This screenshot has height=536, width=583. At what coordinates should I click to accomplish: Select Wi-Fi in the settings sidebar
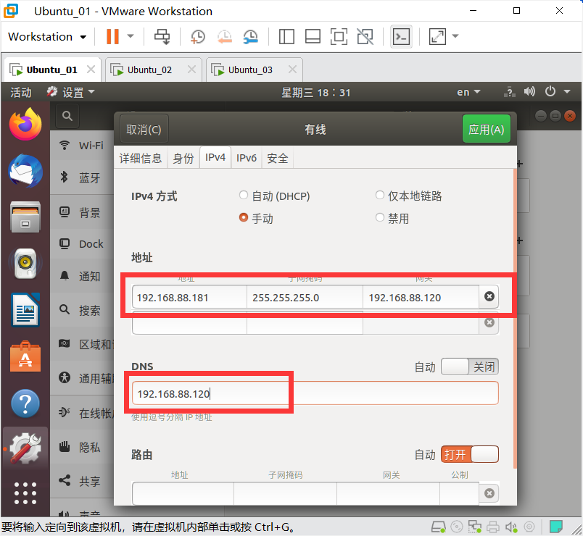click(x=82, y=146)
